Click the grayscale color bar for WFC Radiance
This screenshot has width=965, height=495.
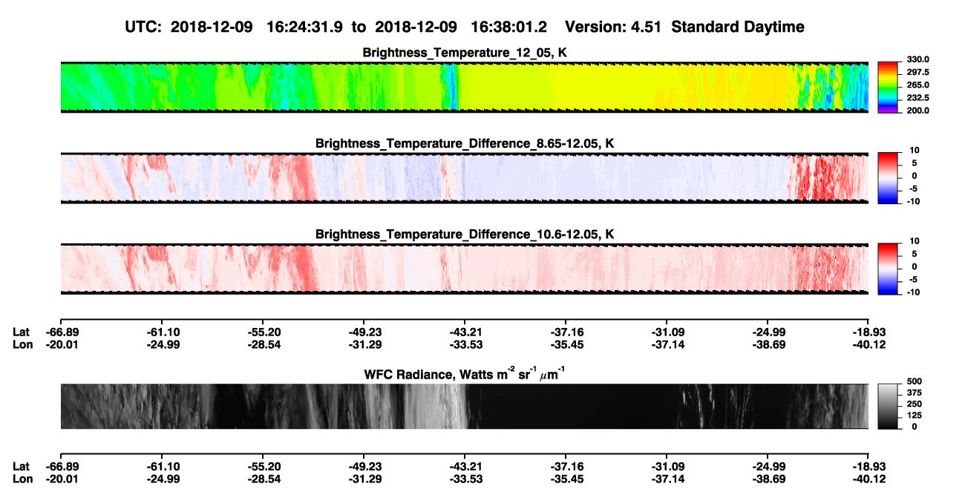(889, 406)
